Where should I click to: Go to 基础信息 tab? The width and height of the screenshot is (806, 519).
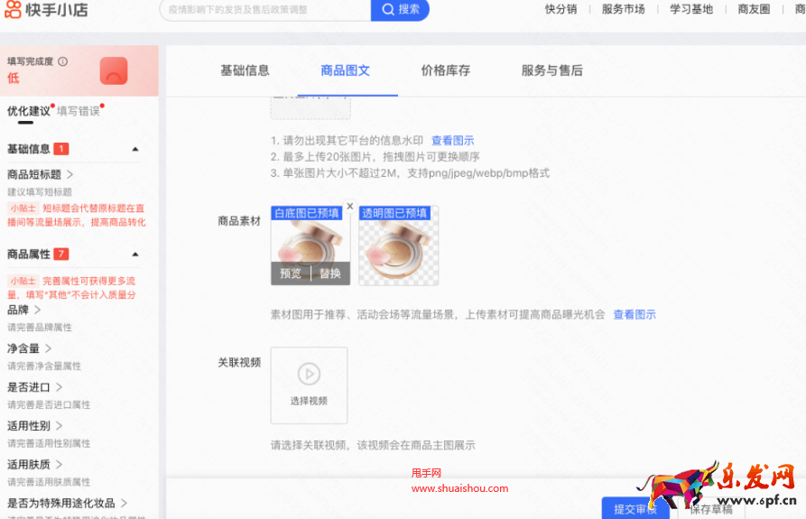245,70
